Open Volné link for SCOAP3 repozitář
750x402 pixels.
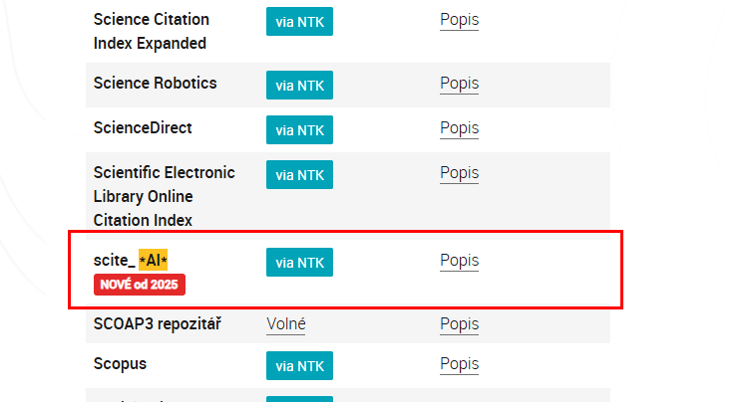coord(286,324)
